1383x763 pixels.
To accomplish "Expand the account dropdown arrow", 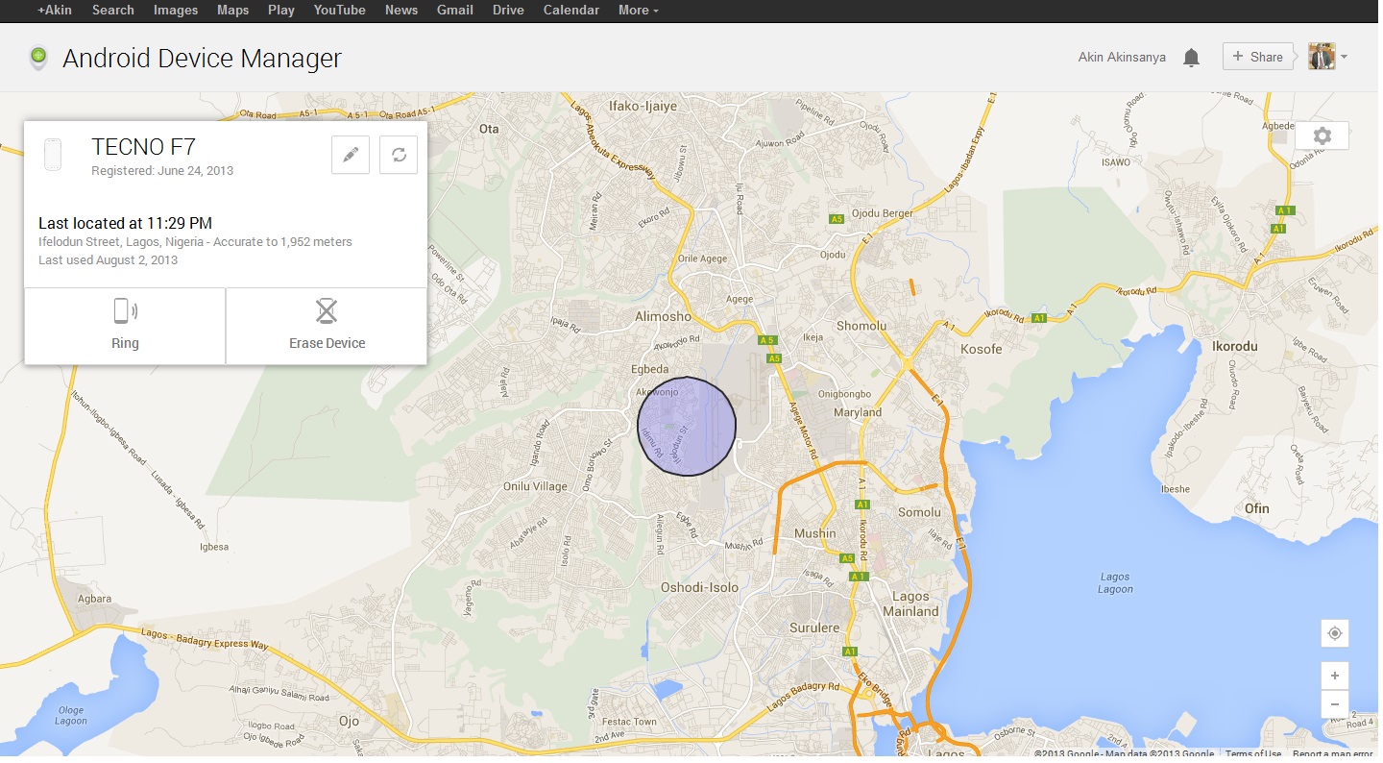I will (1344, 57).
